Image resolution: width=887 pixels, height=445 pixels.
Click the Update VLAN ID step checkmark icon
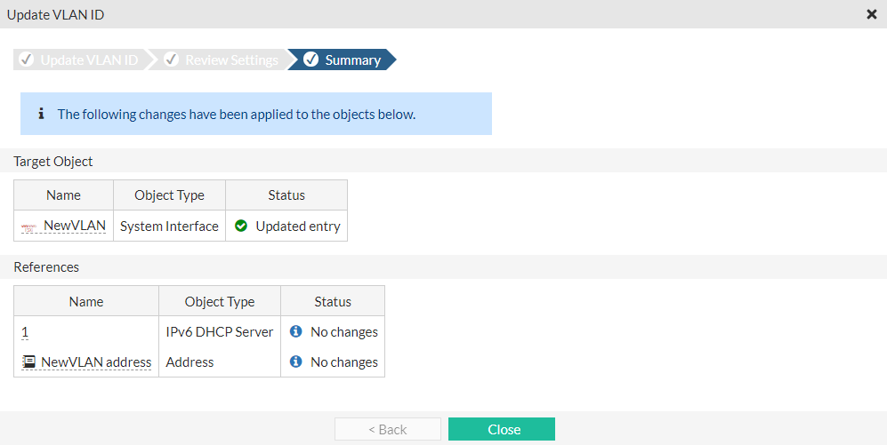(x=27, y=60)
